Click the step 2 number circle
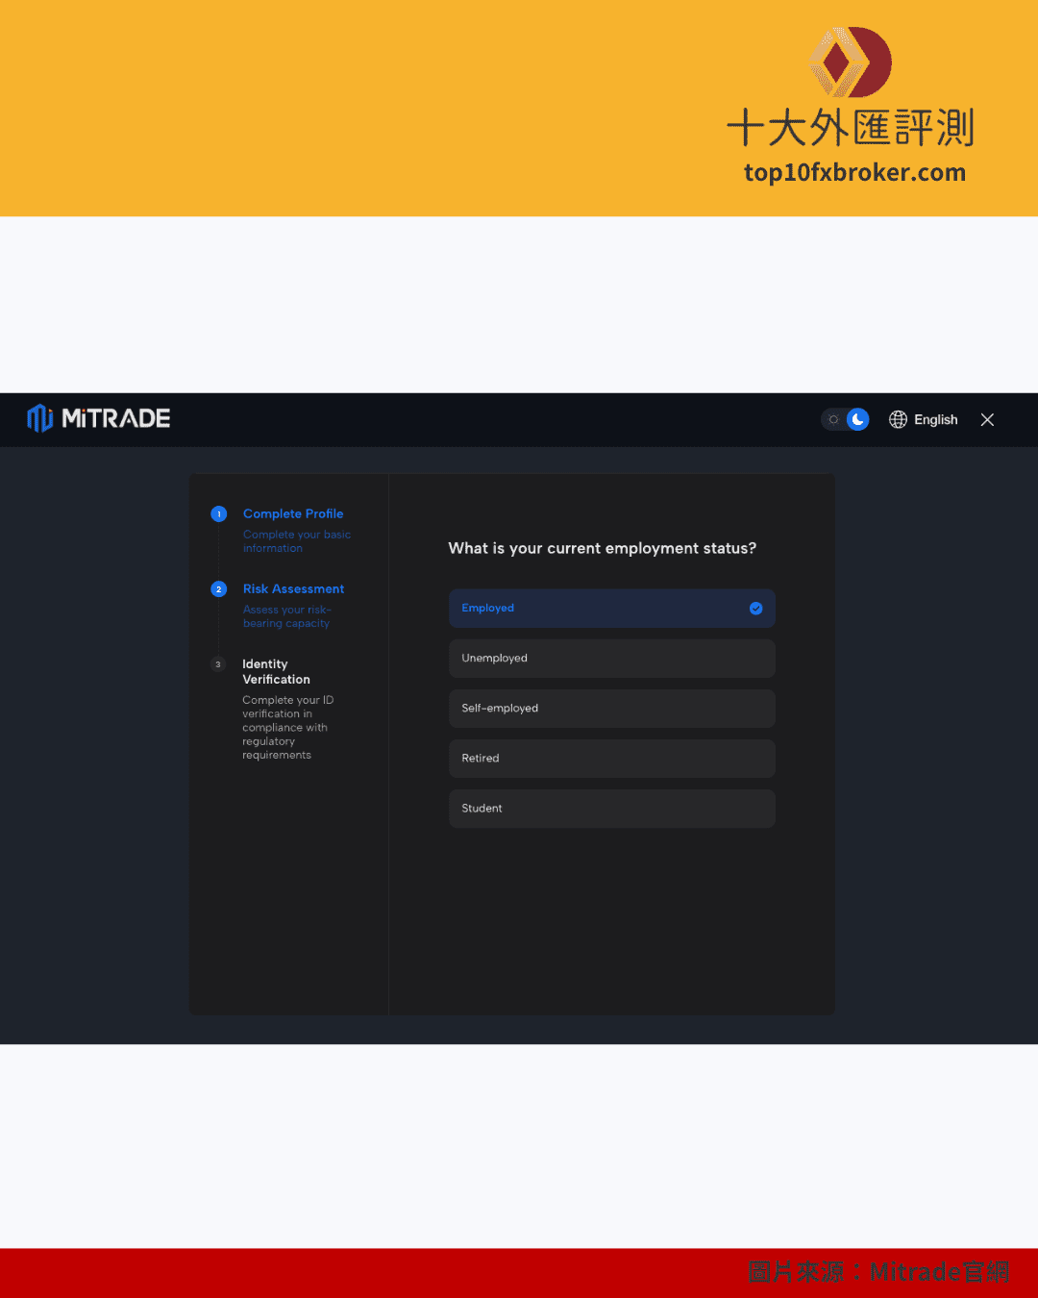This screenshot has height=1298, width=1038. (x=219, y=589)
